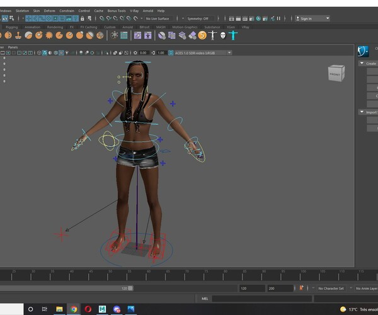The width and height of the screenshot is (378, 315).
Task: Open the Arnold menu in menu bar
Action: [x=148, y=11]
